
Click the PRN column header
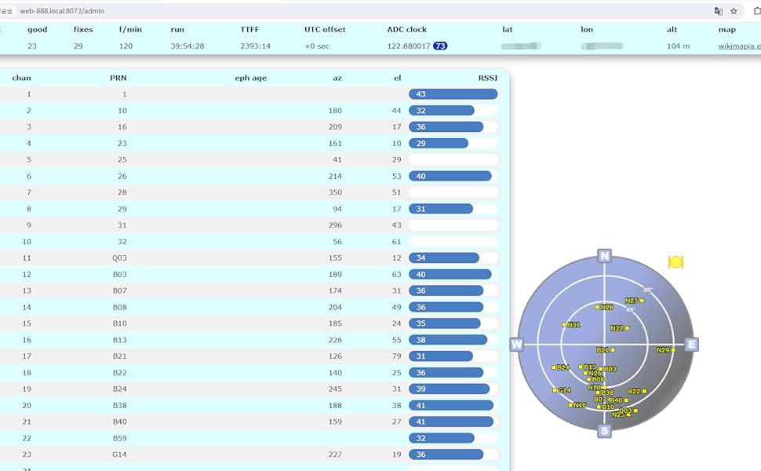pyautogui.click(x=118, y=78)
